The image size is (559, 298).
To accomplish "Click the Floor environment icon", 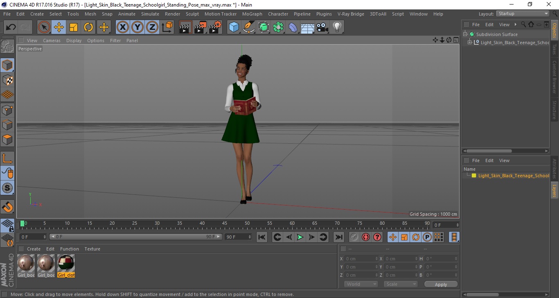I will point(307,27).
